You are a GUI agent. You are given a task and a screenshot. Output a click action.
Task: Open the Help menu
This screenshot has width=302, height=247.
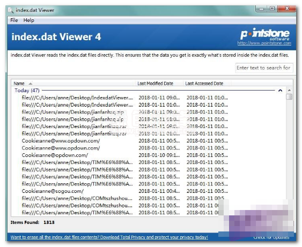(x=28, y=20)
